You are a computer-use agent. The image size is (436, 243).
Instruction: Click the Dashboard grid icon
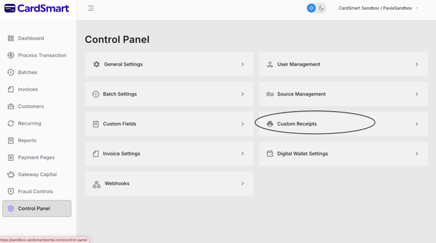(x=10, y=38)
